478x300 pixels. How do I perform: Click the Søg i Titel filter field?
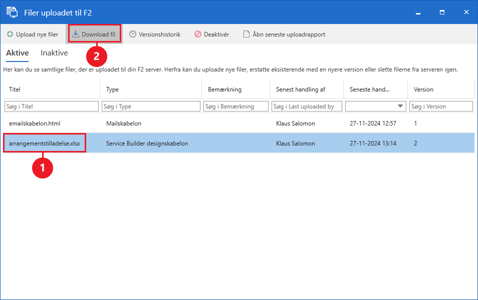(x=52, y=106)
